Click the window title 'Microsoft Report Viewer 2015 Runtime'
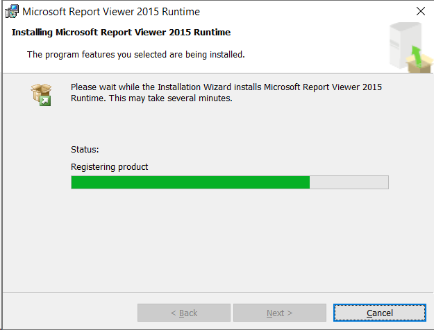 point(111,12)
